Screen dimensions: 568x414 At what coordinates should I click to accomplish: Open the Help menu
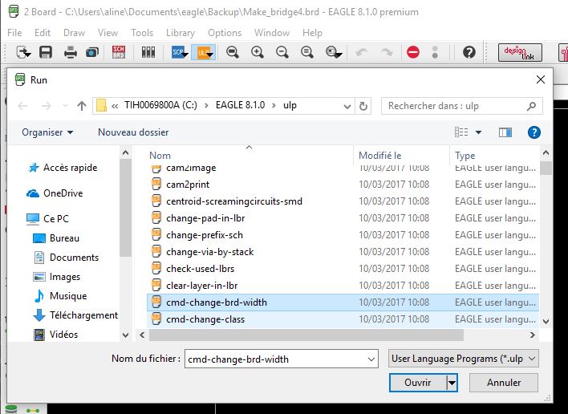[312, 33]
